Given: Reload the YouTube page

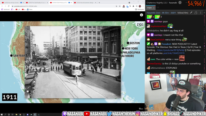Looking at the screenshot, I should pyautogui.click(x=9, y=6).
